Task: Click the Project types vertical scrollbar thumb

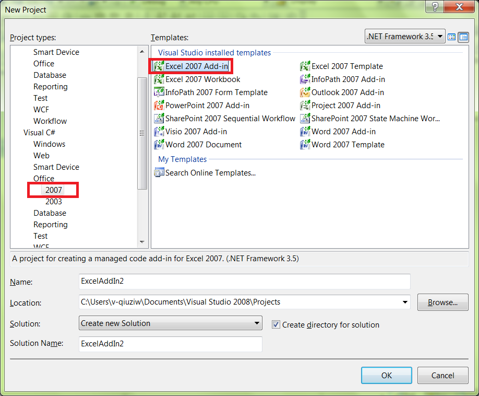Action: click(142, 133)
